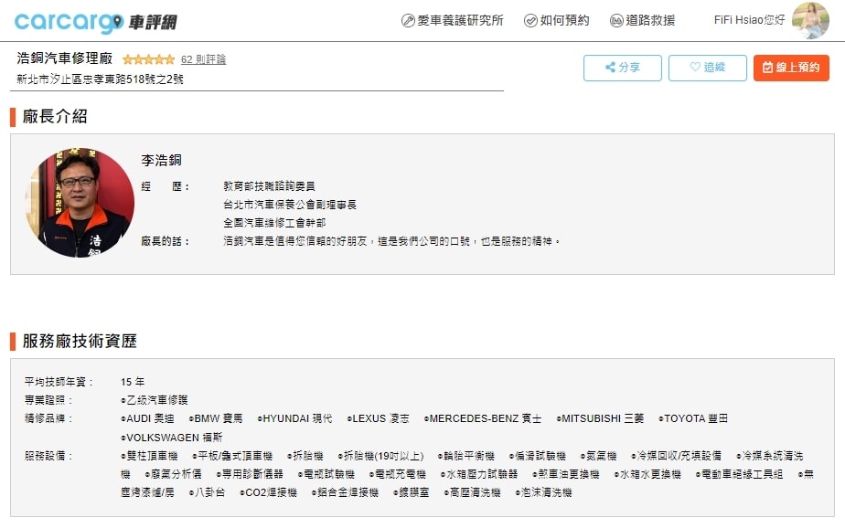Click the 車評網 site title
The width and height of the screenshot is (845, 528).
[x=153, y=22]
